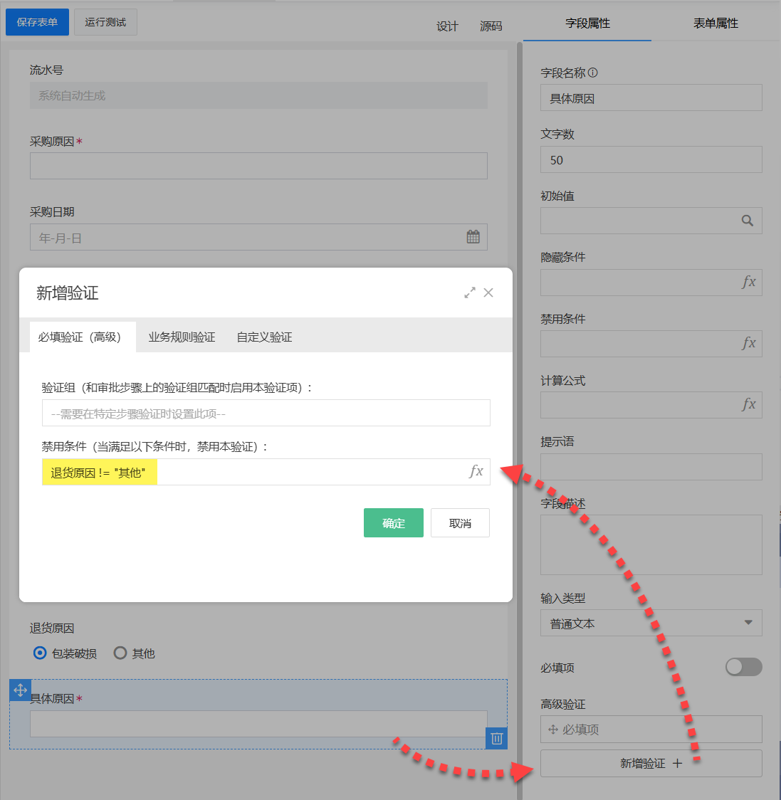The height and width of the screenshot is (800, 781).
Task: Click the 新增验证 + button
Action: pyautogui.click(x=651, y=763)
